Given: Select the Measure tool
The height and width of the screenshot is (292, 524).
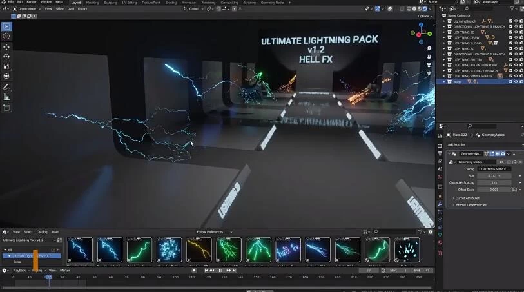Looking at the screenshot, I should point(6,97).
